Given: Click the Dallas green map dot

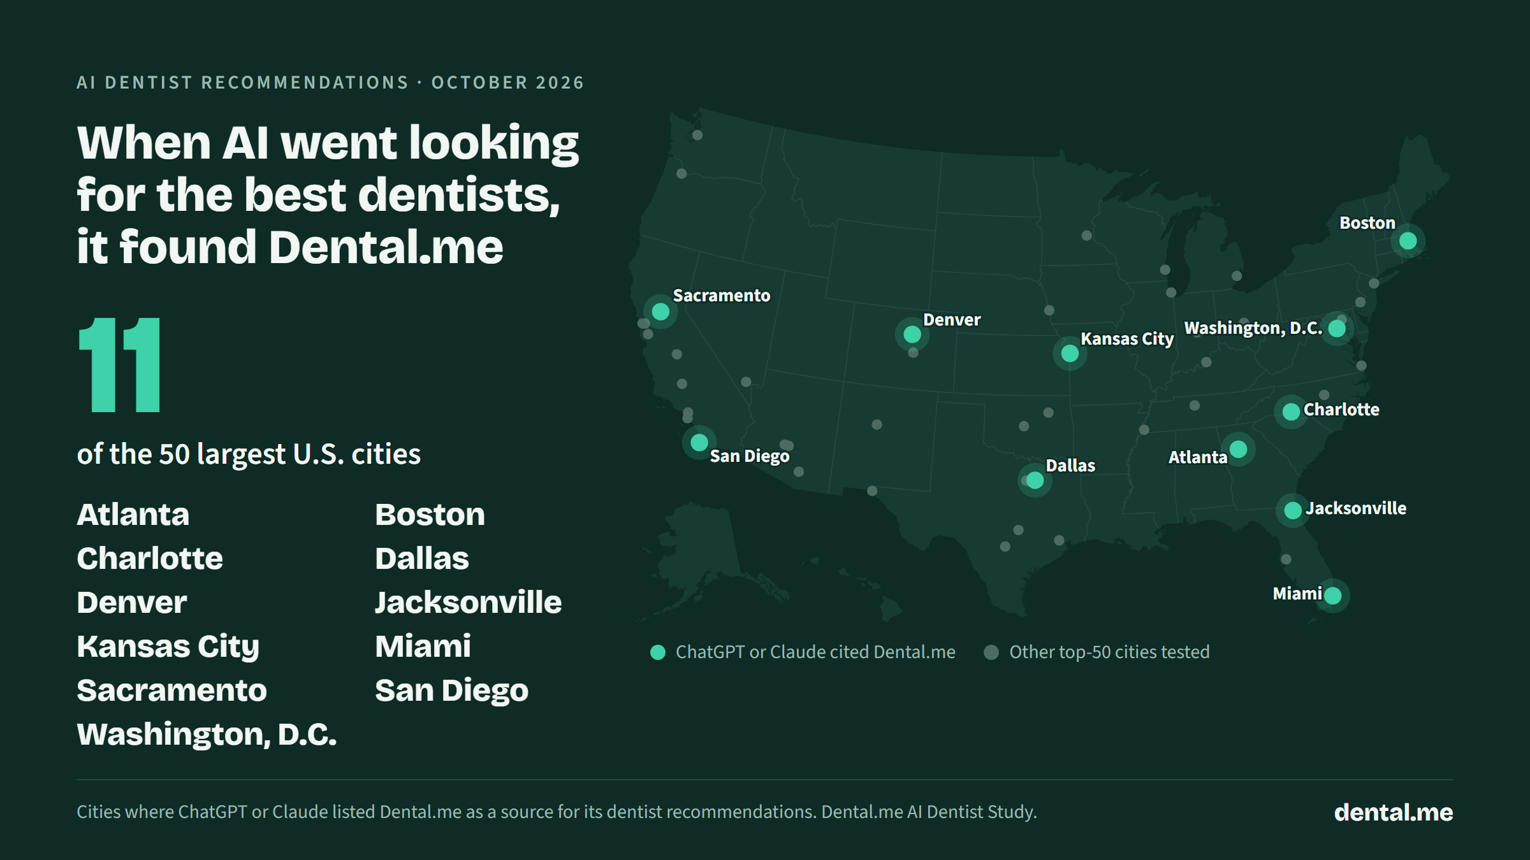Looking at the screenshot, I should [x=1035, y=480].
